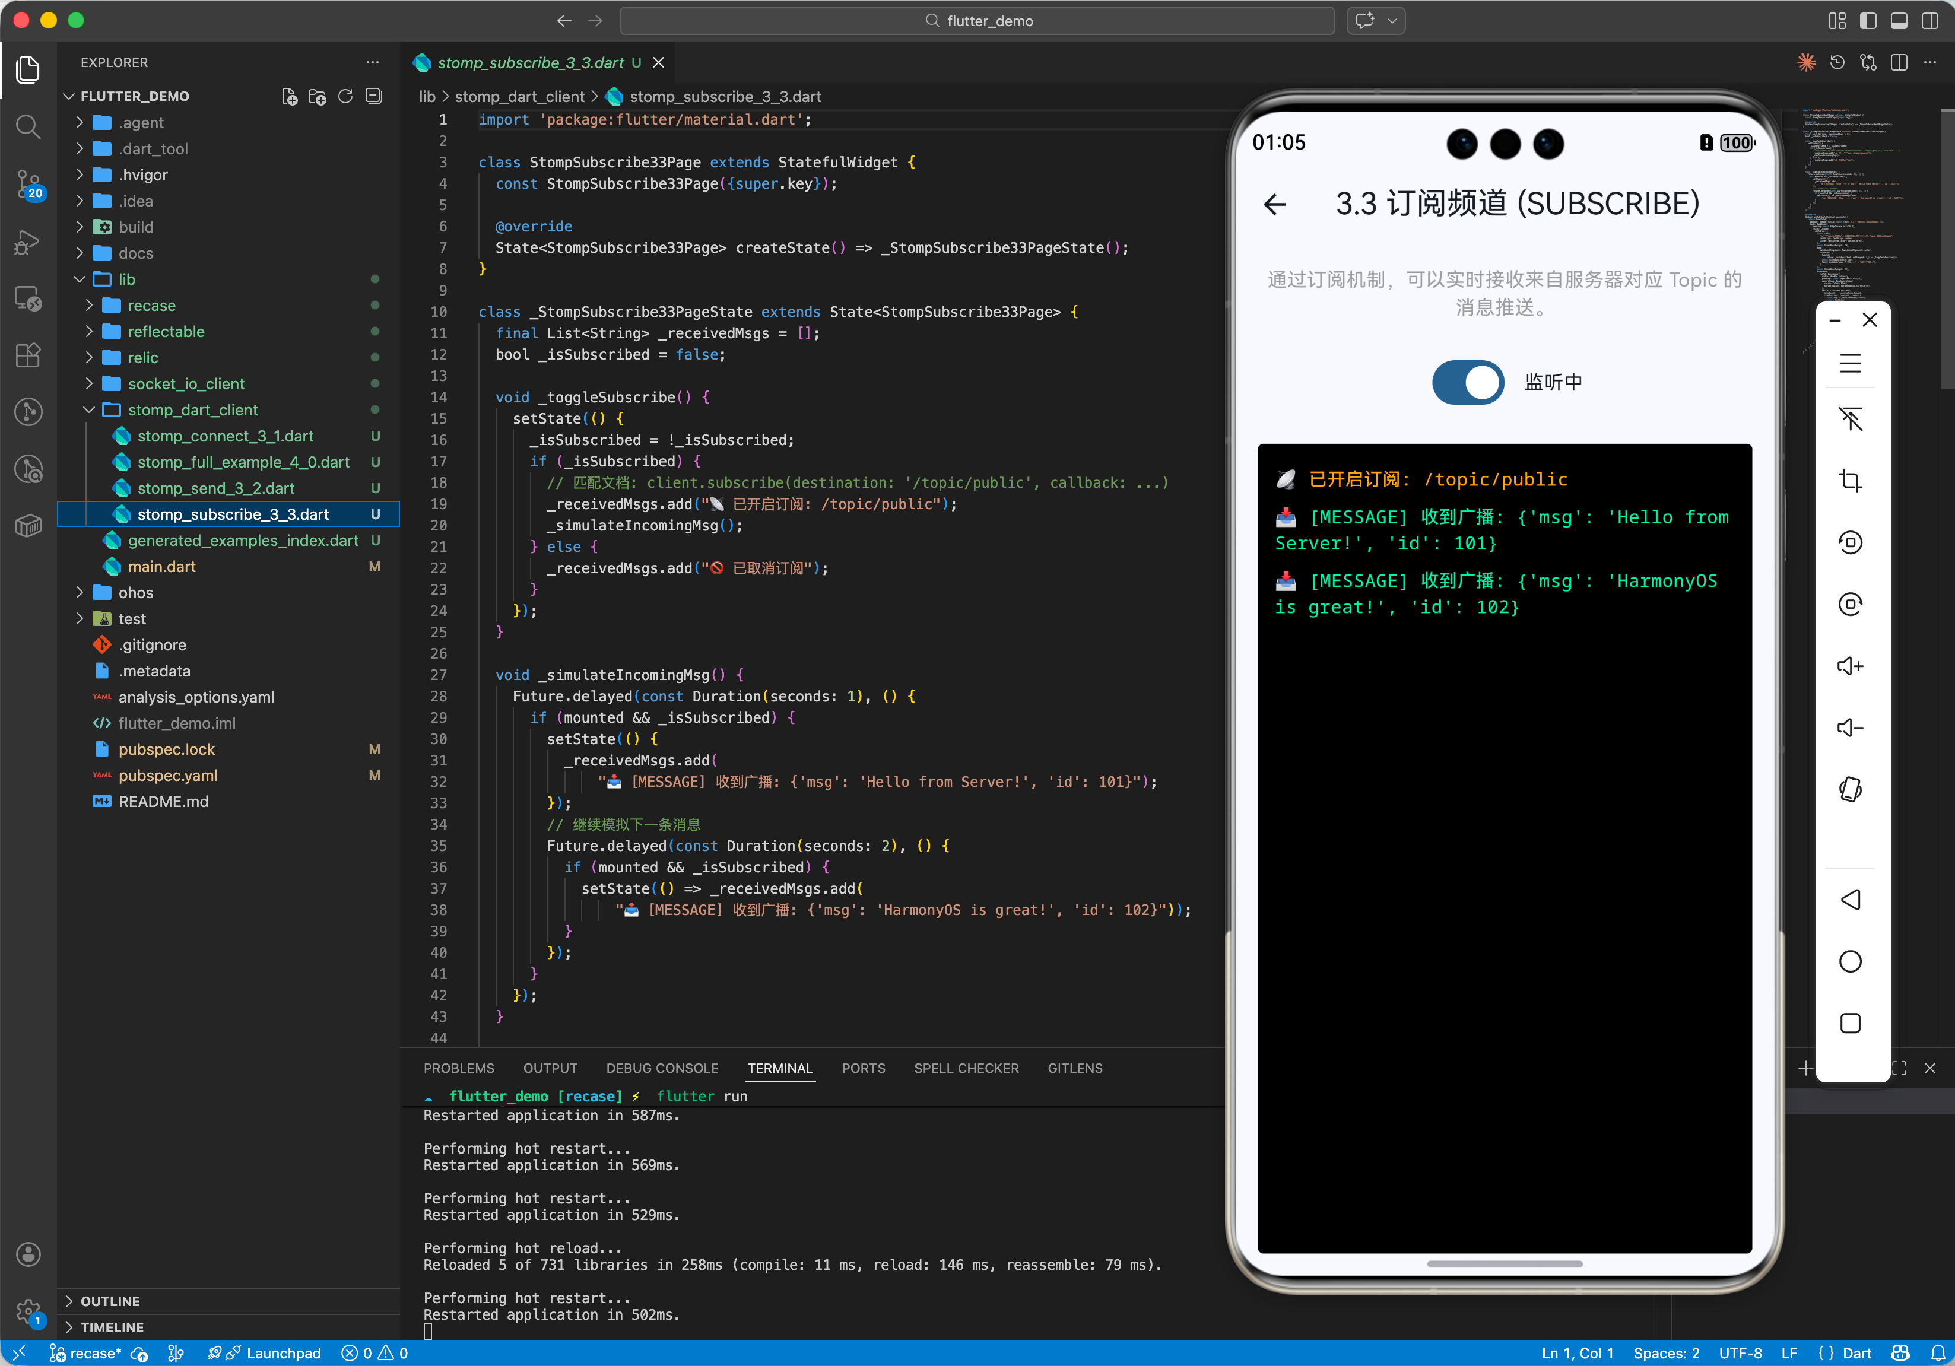Viewport: 1955px width, 1366px height.
Task: Toggle the 监听中 subscription switch off
Action: tap(1467, 382)
